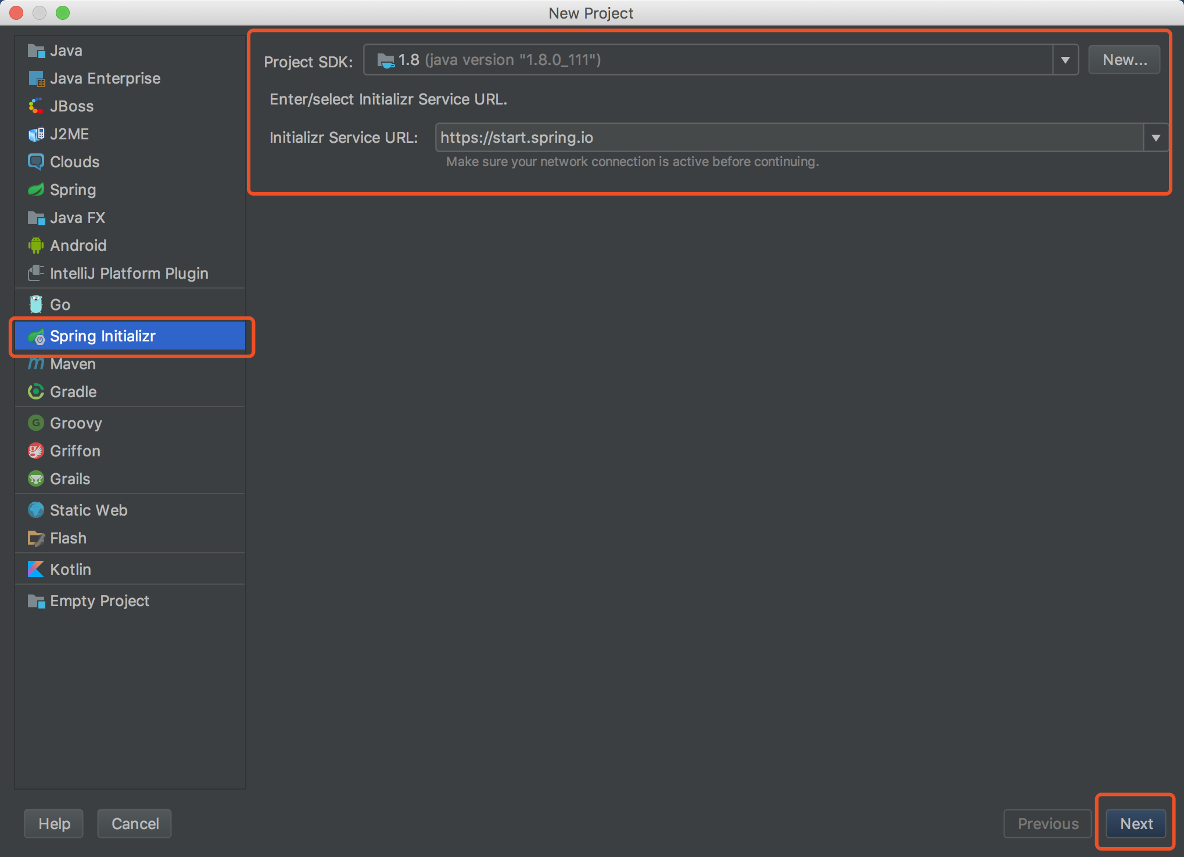Click the Clouds speech-bubble icon

tap(36, 162)
